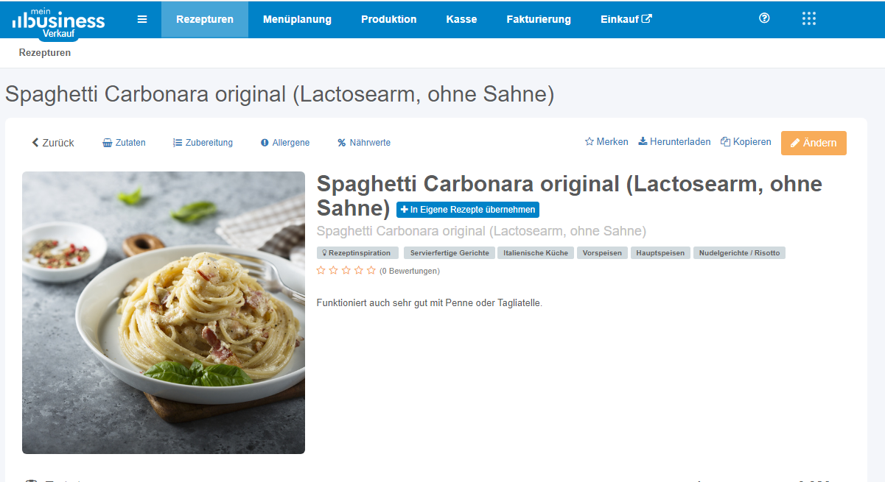View Nährwerte details
Screen dimensions: 885x482
364,143
